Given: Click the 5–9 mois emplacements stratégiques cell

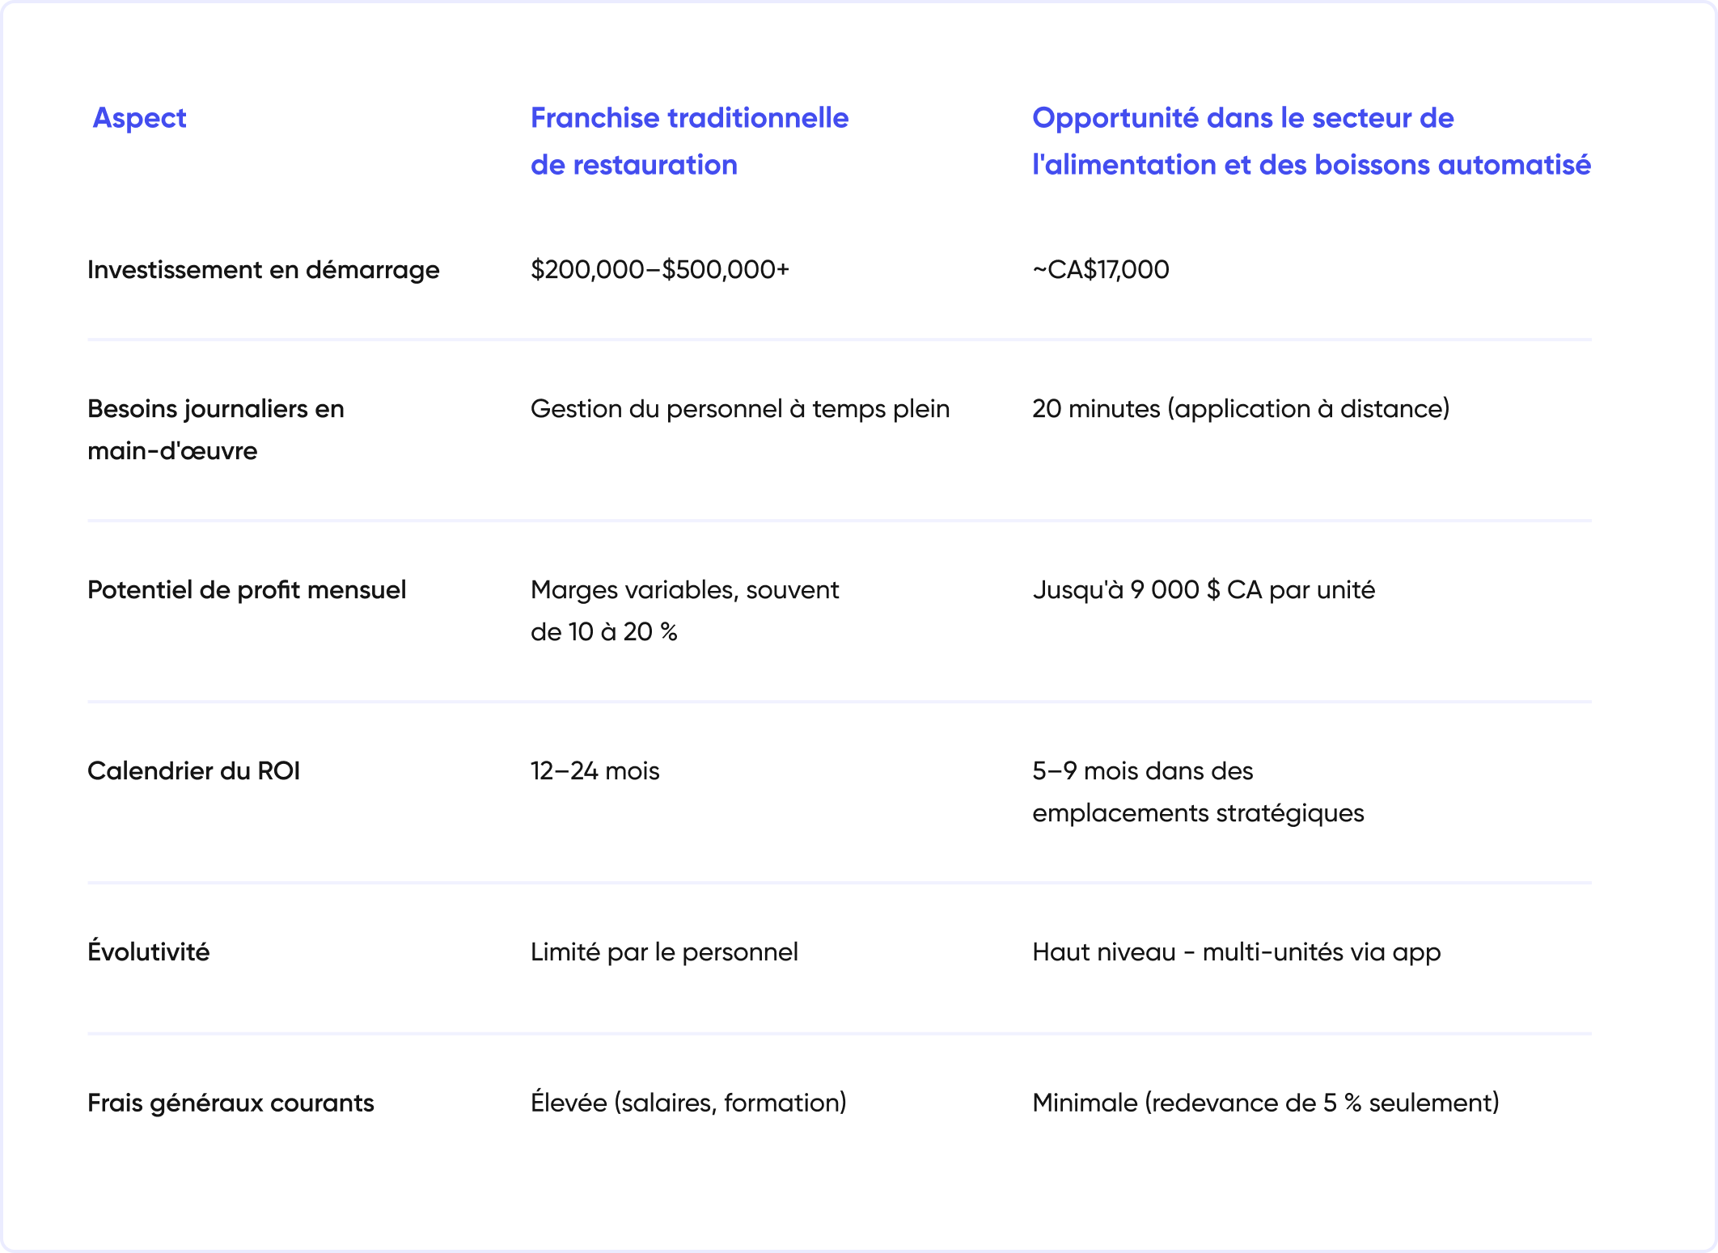Looking at the screenshot, I should (x=1197, y=791).
